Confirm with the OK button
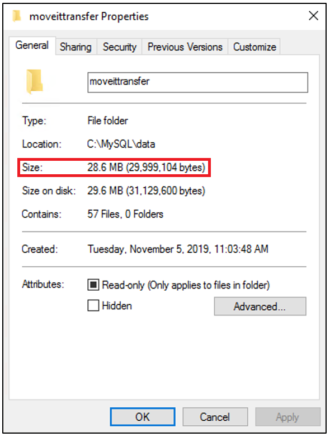The image size is (330, 437). point(143,417)
